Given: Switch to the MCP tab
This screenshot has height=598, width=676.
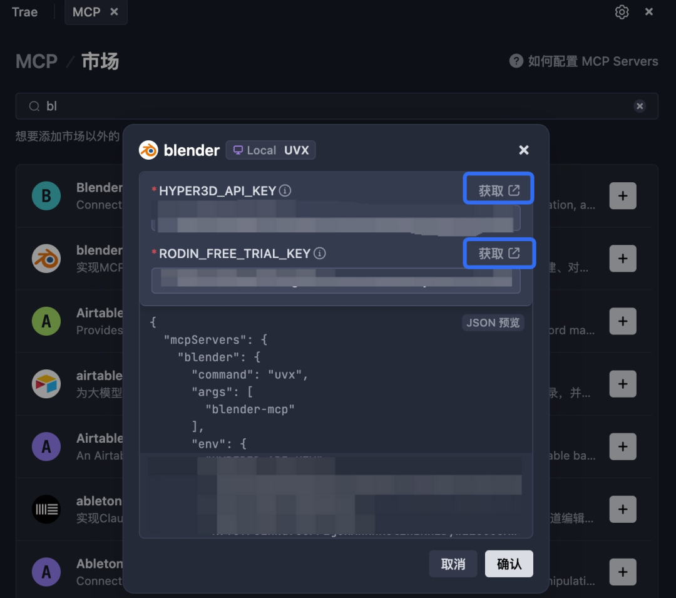Looking at the screenshot, I should tap(88, 11).
